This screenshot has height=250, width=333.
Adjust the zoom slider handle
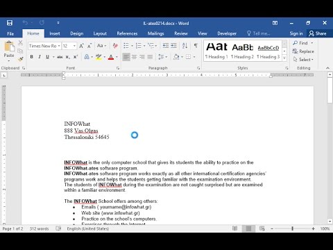[293, 228]
